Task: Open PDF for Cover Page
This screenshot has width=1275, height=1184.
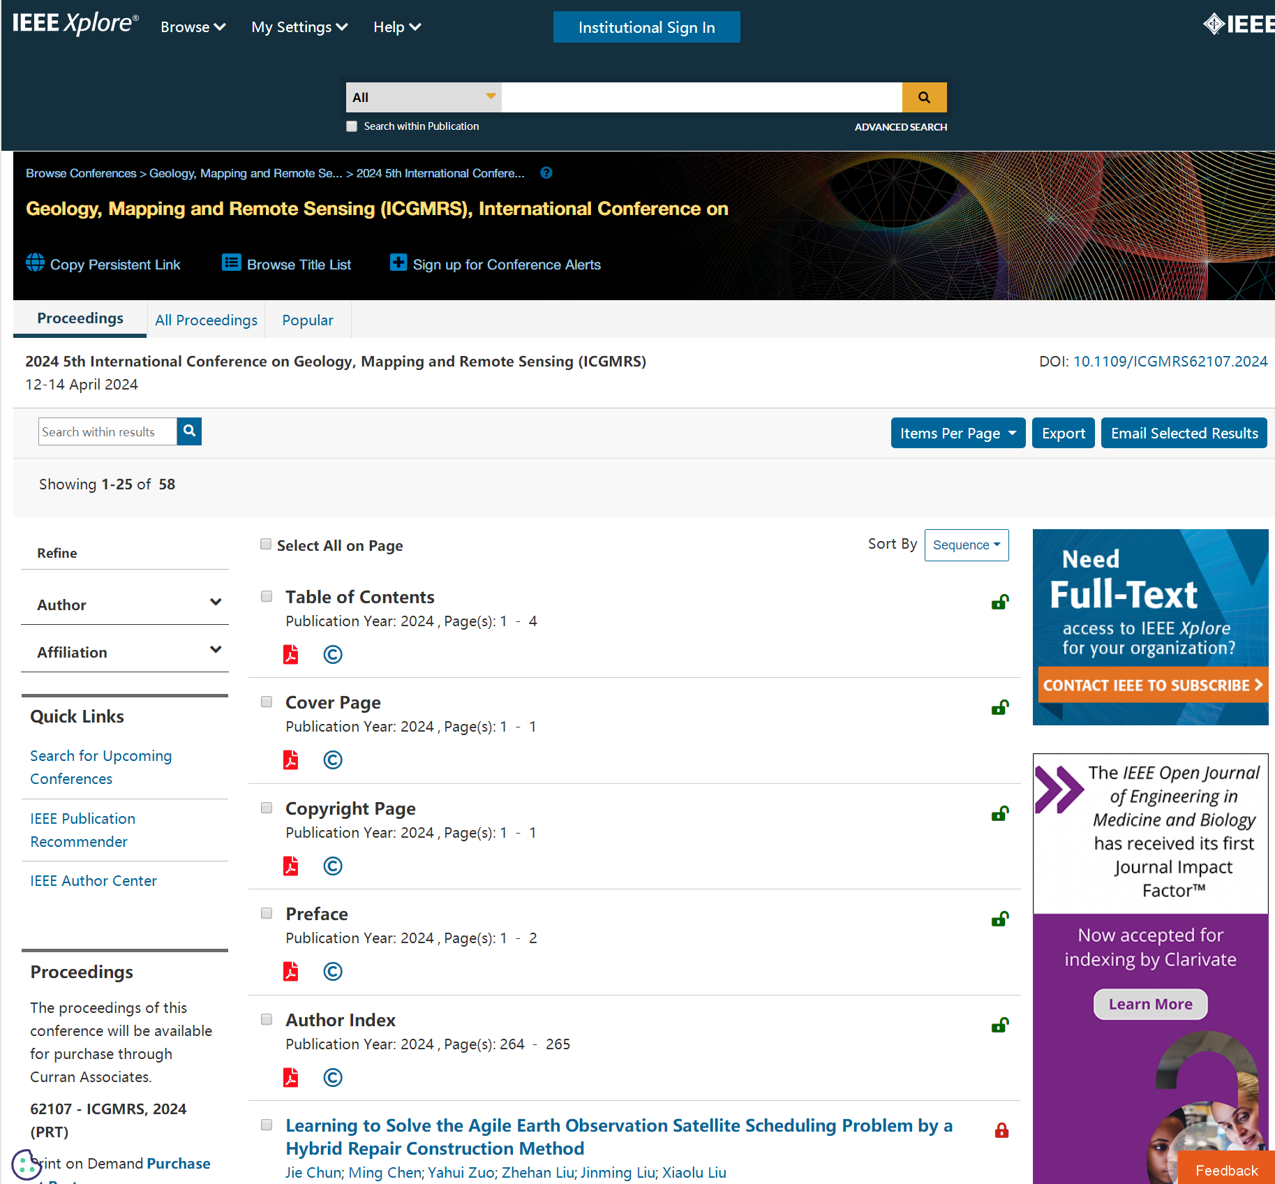Action: (290, 760)
